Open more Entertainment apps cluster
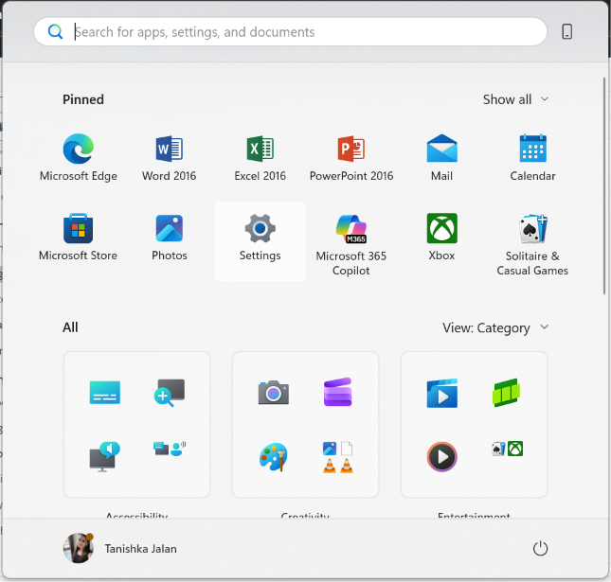The image size is (611, 582). point(507,449)
